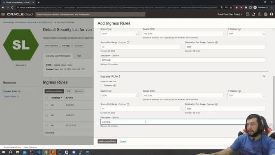275x155 pixels.
Task: Remove Ingress Rule 3 with the X icon
Action: pyautogui.click(x=264, y=76)
